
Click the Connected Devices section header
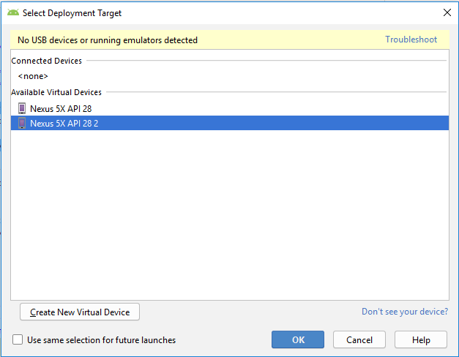pos(47,61)
